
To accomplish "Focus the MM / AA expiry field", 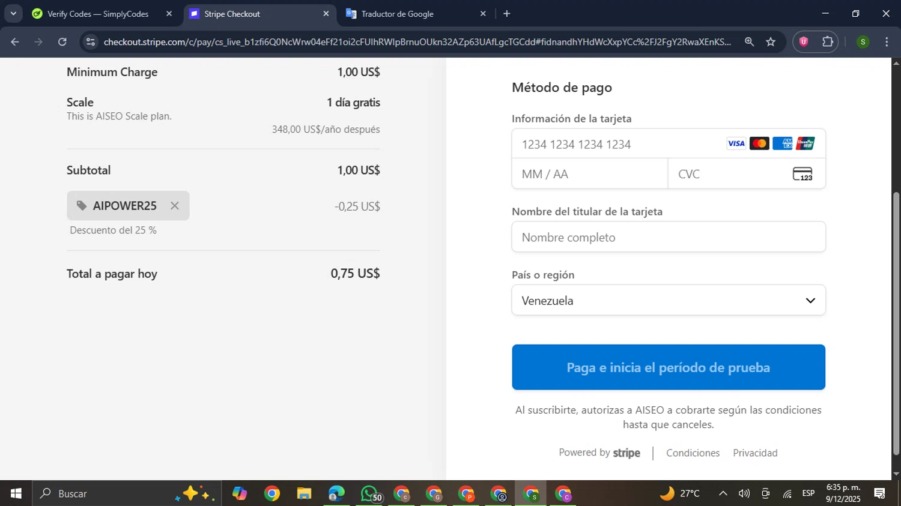I will 590,174.
